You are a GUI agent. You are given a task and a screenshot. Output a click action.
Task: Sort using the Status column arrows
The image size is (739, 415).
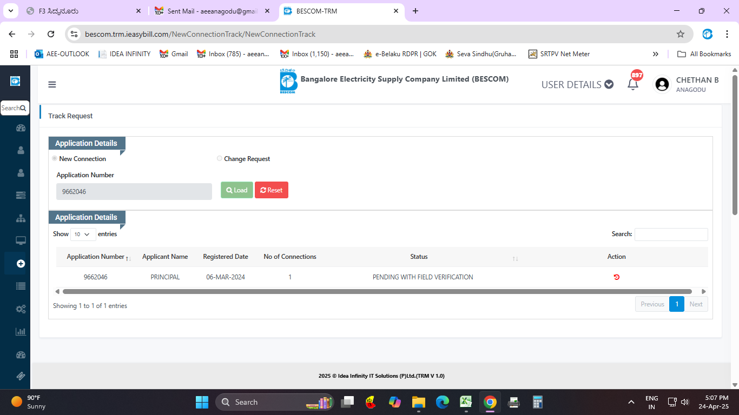point(516,258)
